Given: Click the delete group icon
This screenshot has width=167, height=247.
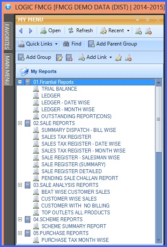Looking at the screenshot, I should pyautogui.click(x=69, y=58).
